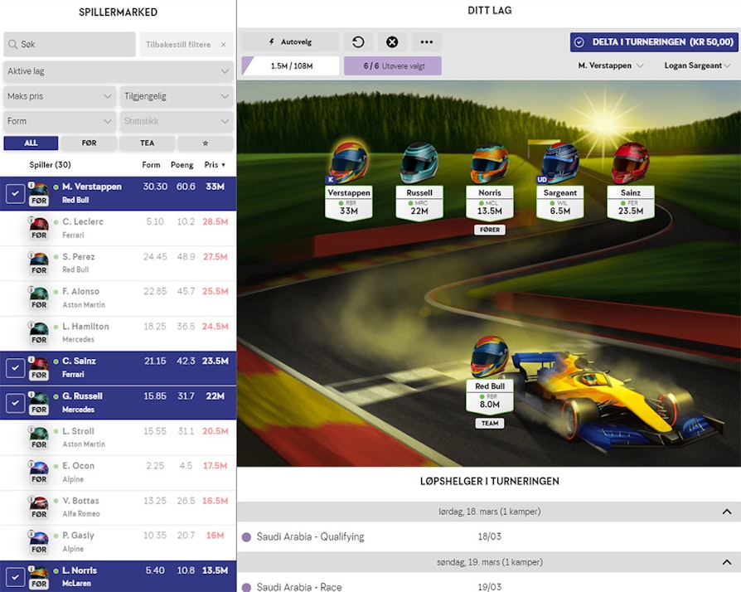Open the Statistikk dropdown

pyautogui.click(x=177, y=122)
